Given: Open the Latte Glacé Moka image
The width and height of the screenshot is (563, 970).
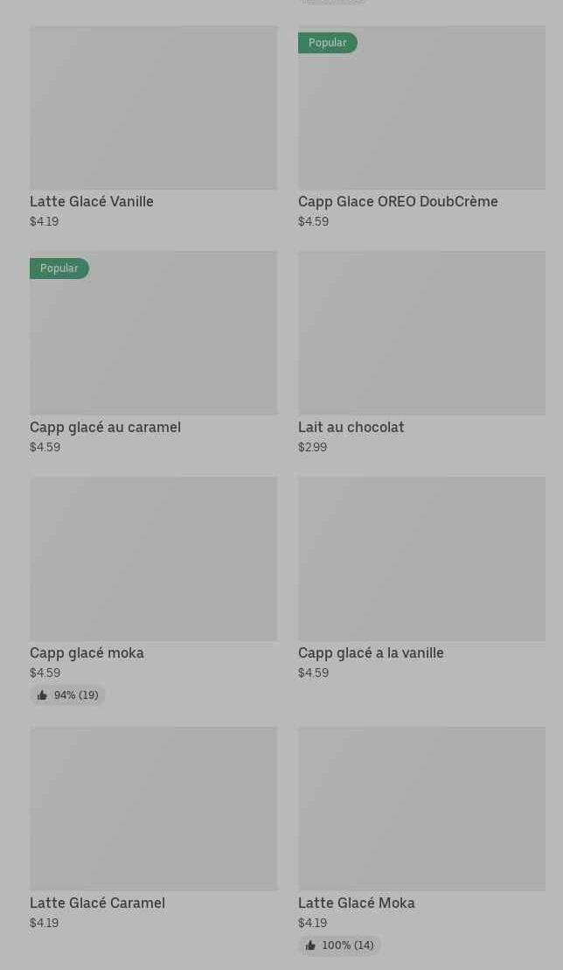Looking at the screenshot, I should point(421,809).
